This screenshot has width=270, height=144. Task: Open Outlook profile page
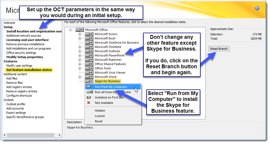point(16,104)
